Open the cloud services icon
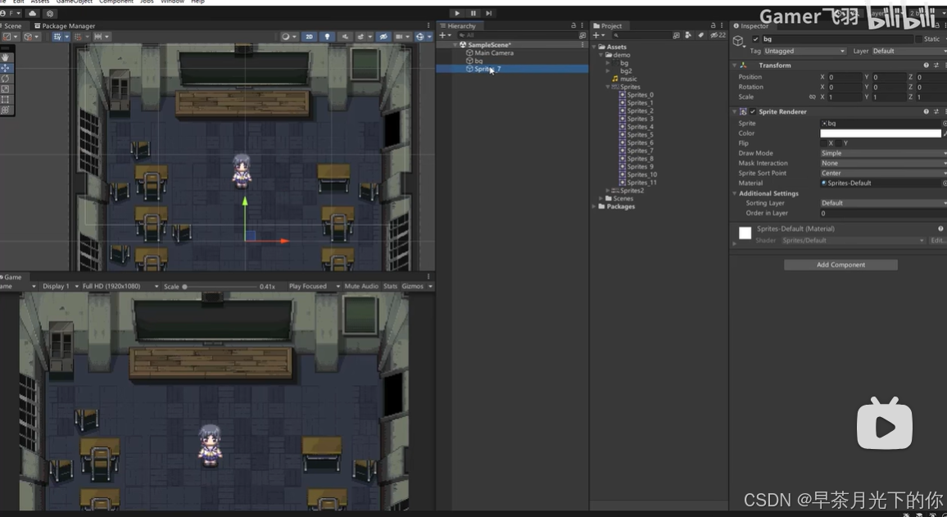Image resolution: width=947 pixels, height=517 pixels. pos(33,14)
